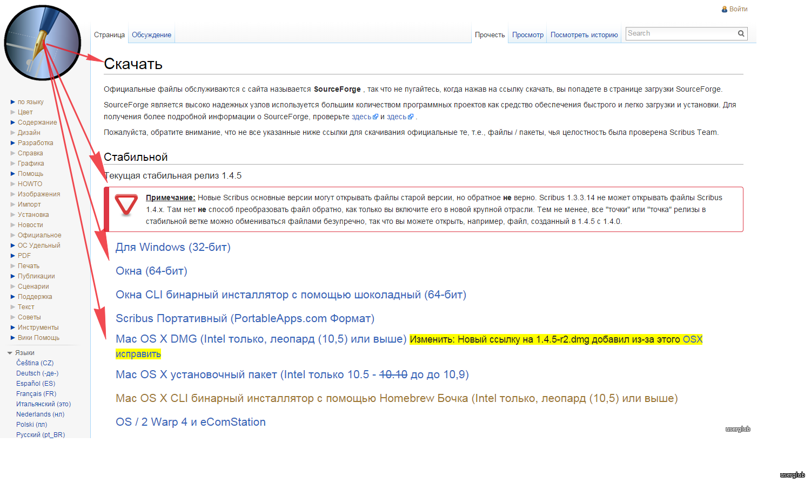Expand the Поддержка category arrow
This screenshot has width=811, height=484.
pos(13,297)
